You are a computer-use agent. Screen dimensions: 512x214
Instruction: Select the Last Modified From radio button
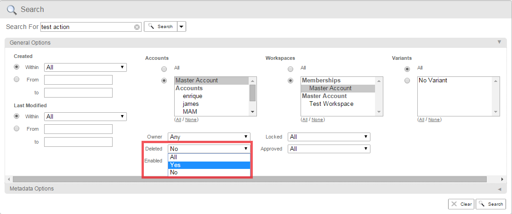pyautogui.click(x=17, y=129)
